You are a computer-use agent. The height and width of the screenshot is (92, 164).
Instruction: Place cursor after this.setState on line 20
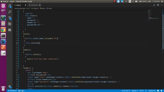[x=39, y=43]
